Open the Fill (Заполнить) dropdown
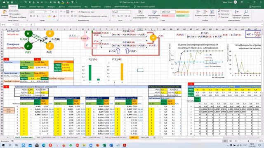264x148 pixels. point(224,14)
